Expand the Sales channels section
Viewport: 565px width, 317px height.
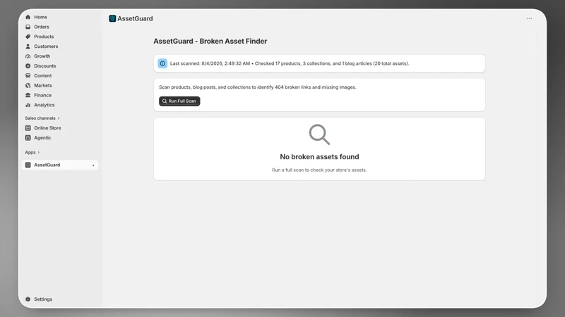coord(42,118)
